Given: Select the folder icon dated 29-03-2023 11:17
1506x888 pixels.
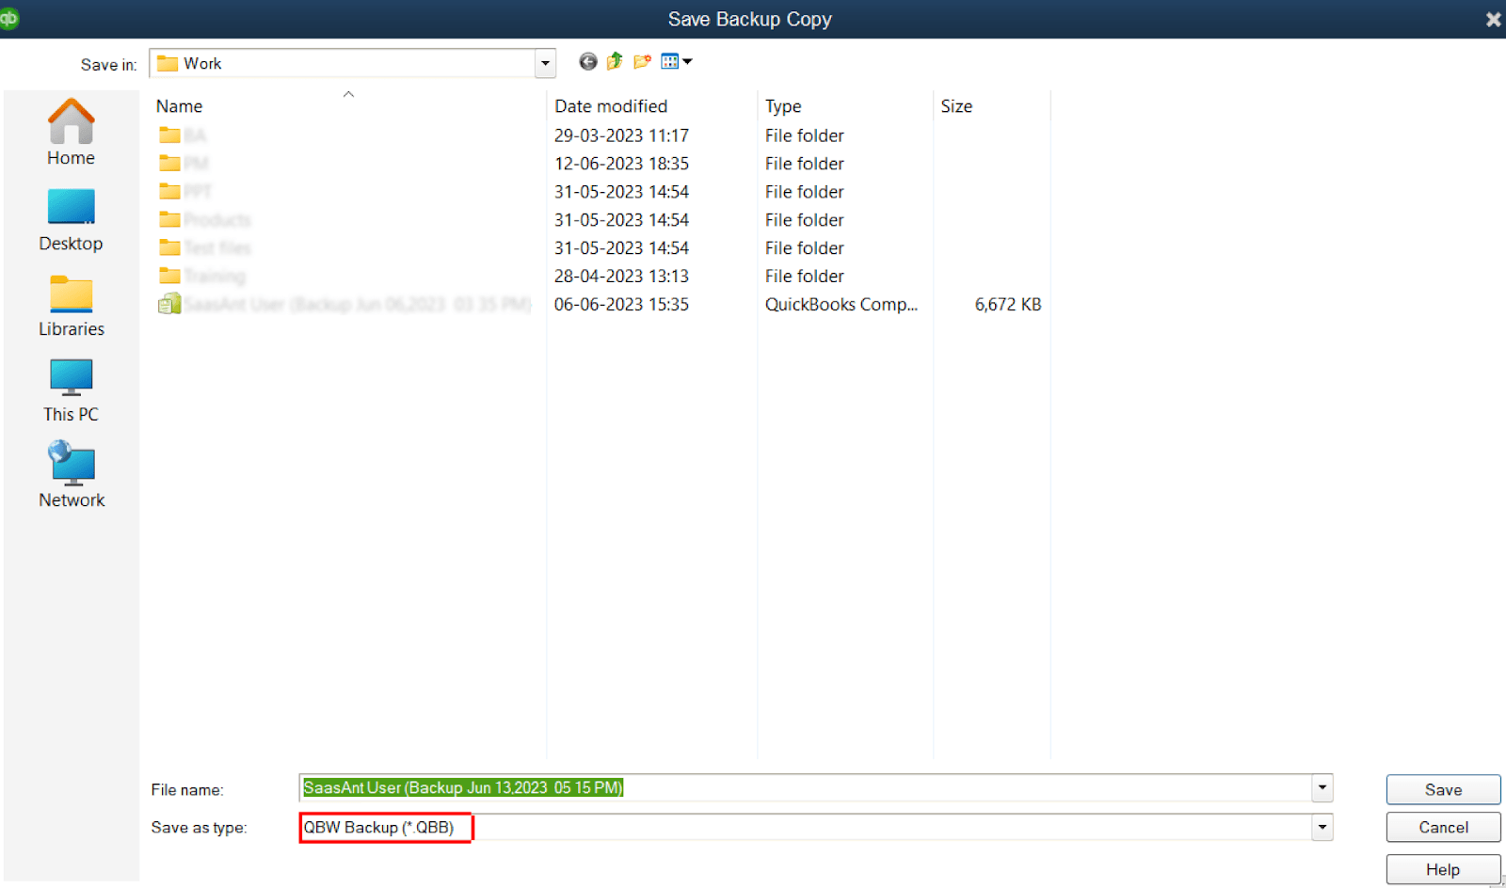Looking at the screenshot, I should coord(169,135).
